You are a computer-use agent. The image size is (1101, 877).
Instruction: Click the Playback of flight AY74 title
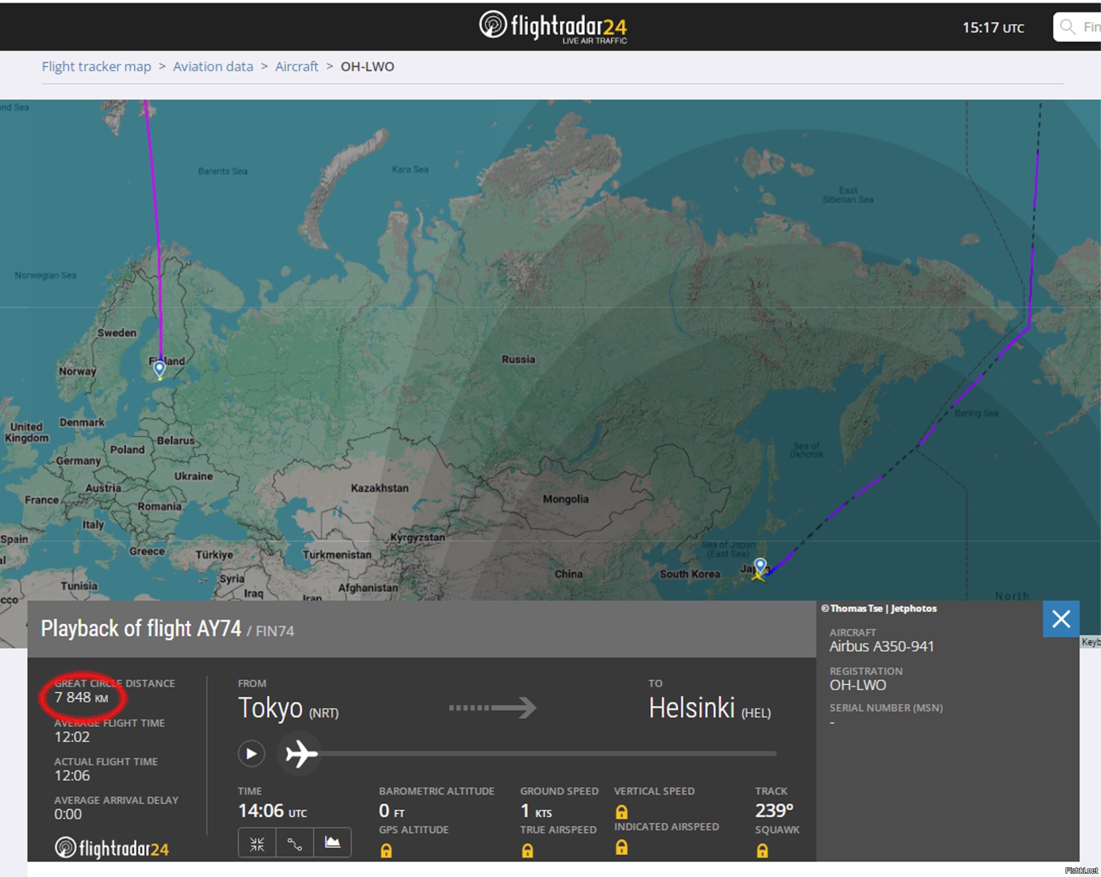pyautogui.click(x=141, y=629)
